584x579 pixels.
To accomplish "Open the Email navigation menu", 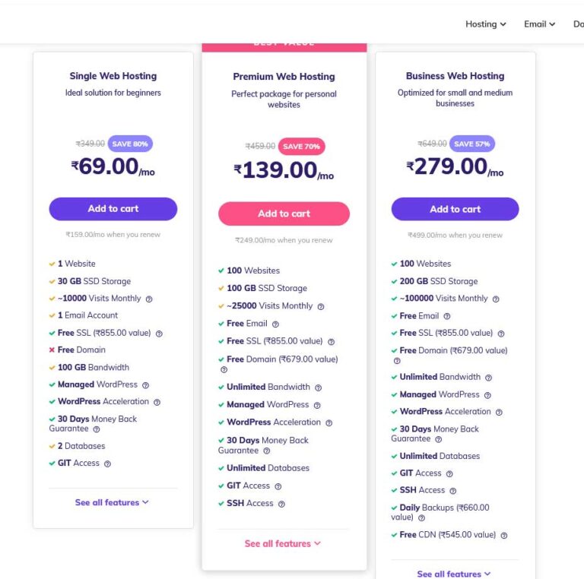I will [539, 24].
